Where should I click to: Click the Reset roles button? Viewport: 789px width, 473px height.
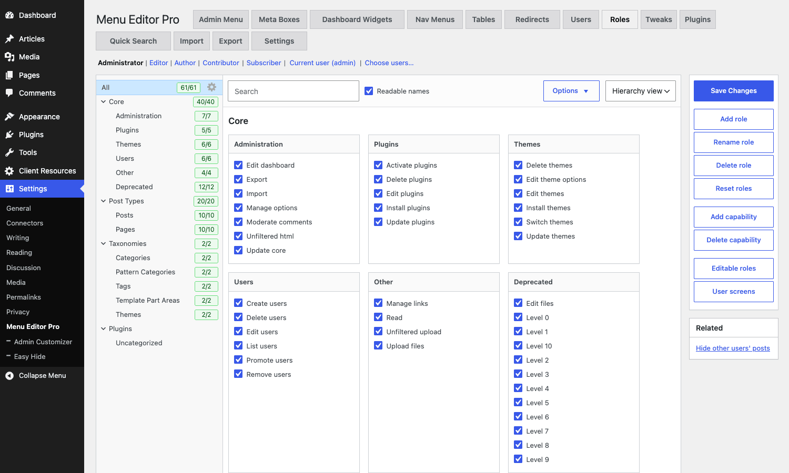734,189
